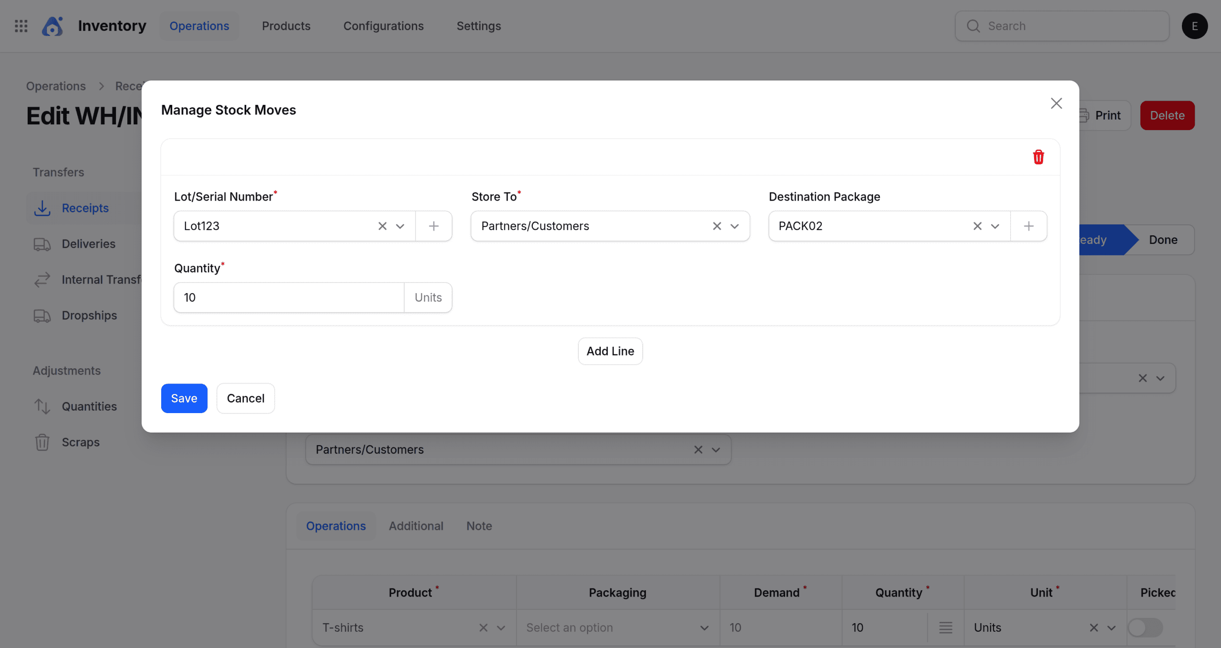Click the user avatar E icon

click(1194, 26)
